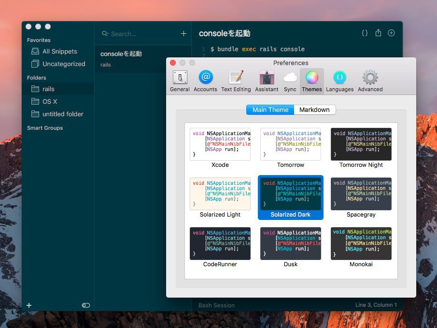Open the Assistant preferences pane
437x328 pixels.
pyautogui.click(x=267, y=81)
